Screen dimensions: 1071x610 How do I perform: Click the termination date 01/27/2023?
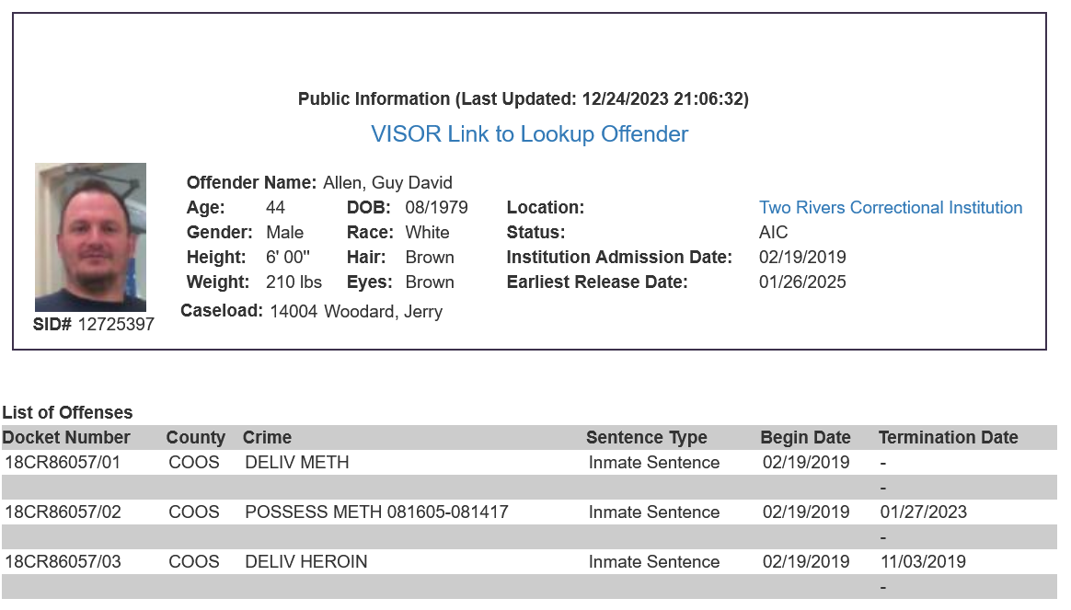pos(924,512)
